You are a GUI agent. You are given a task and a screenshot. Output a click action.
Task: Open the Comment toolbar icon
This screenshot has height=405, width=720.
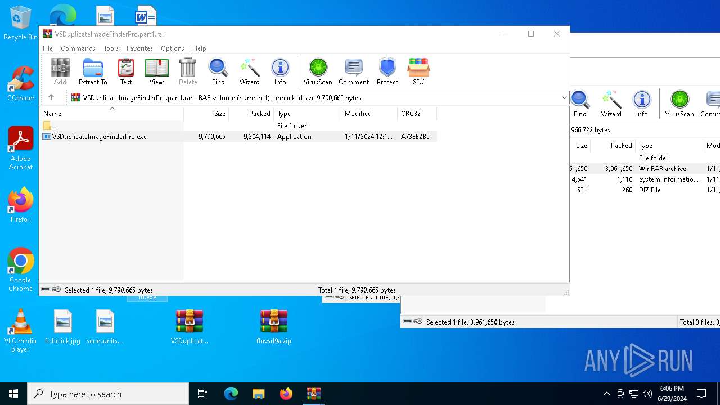354,71
